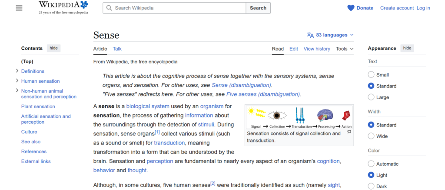Click the Log in link
Screen dimensions: 445x190
pos(423,8)
